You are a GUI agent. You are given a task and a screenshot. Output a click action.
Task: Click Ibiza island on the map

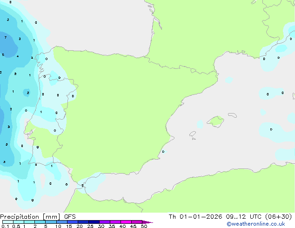pos(193,134)
